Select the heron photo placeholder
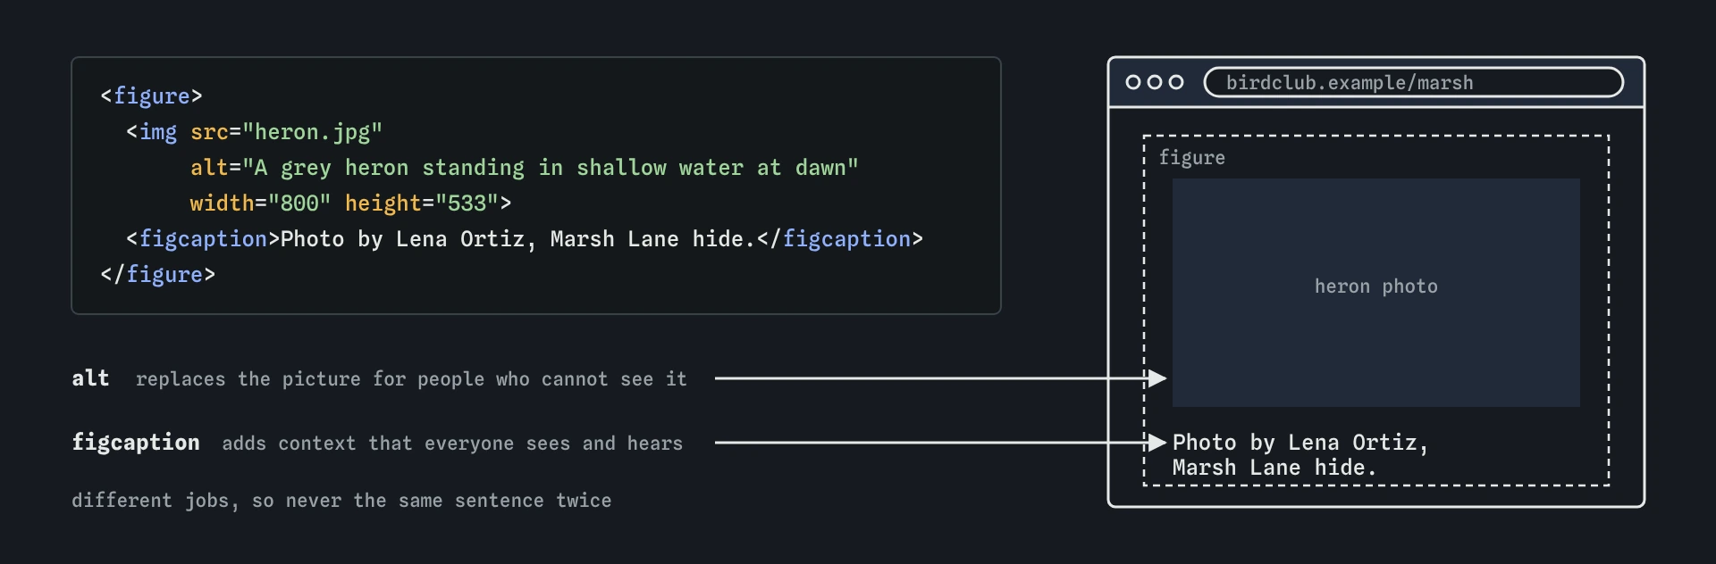 [x=1376, y=293]
